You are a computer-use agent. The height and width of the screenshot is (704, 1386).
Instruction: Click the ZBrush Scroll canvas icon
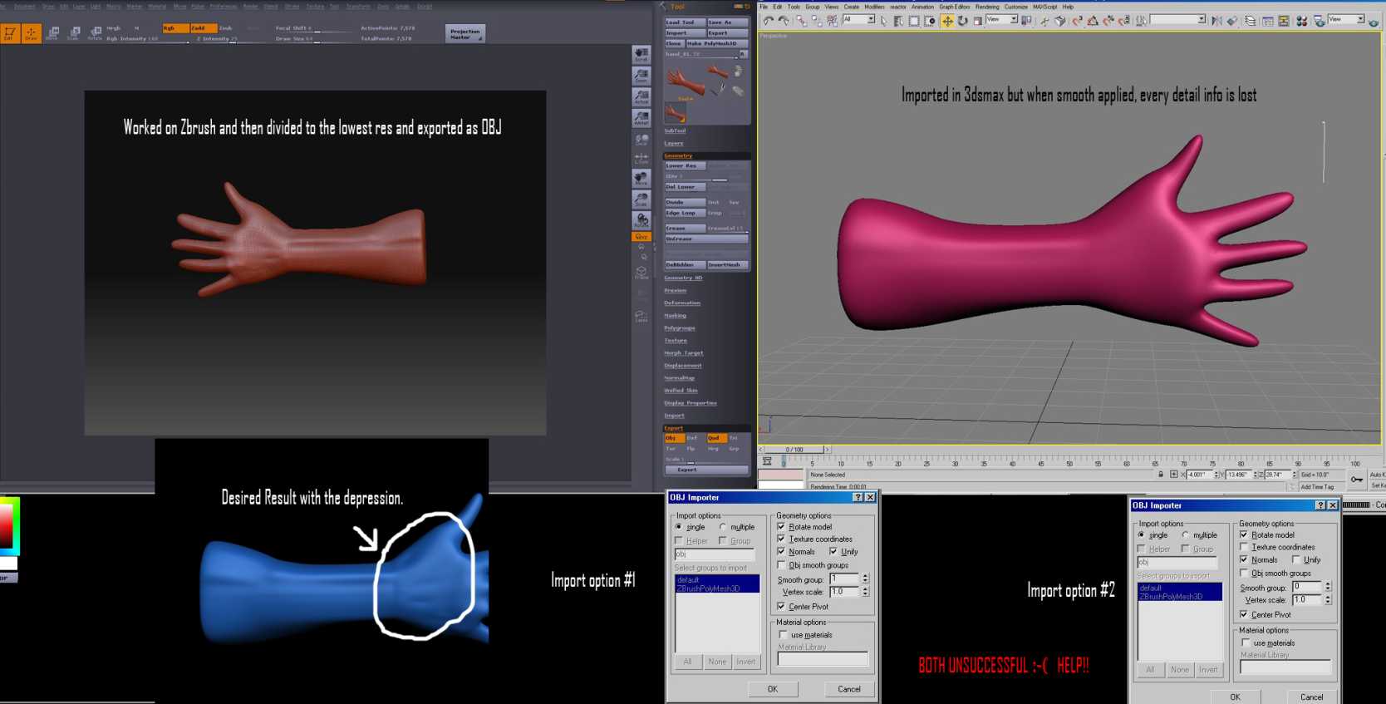pos(641,55)
